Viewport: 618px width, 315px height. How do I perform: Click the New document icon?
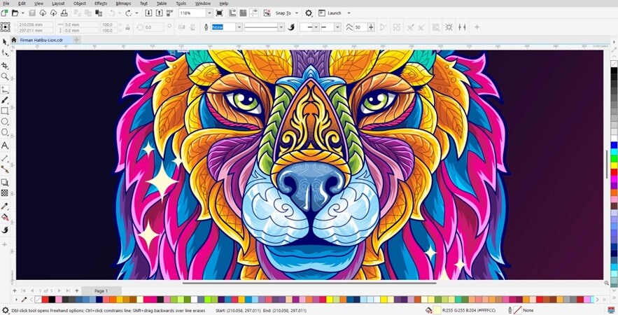coord(4,13)
